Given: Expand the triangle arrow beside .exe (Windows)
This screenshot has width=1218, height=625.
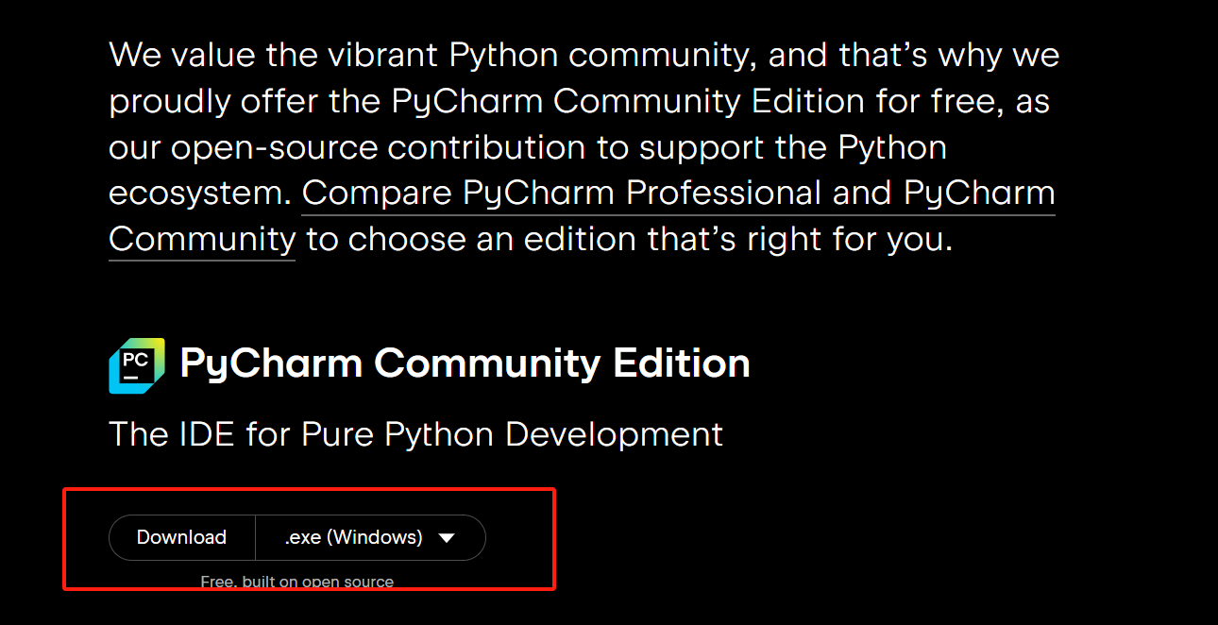Looking at the screenshot, I should click(448, 538).
